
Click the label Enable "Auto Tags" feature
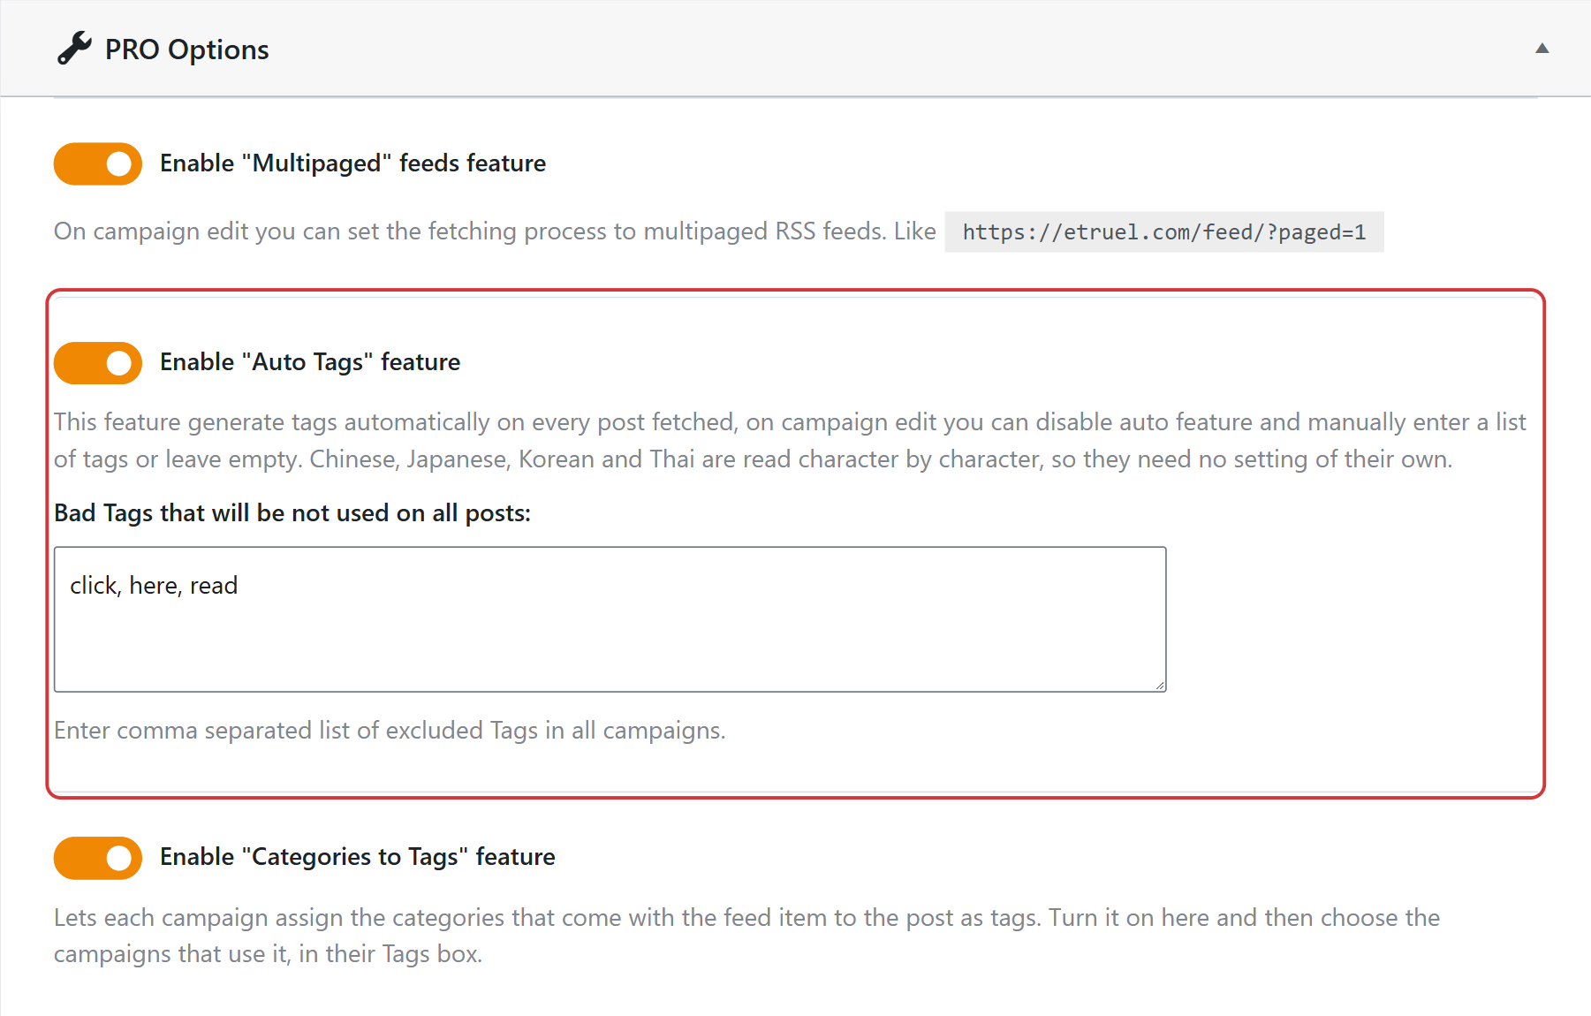coord(310,362)
